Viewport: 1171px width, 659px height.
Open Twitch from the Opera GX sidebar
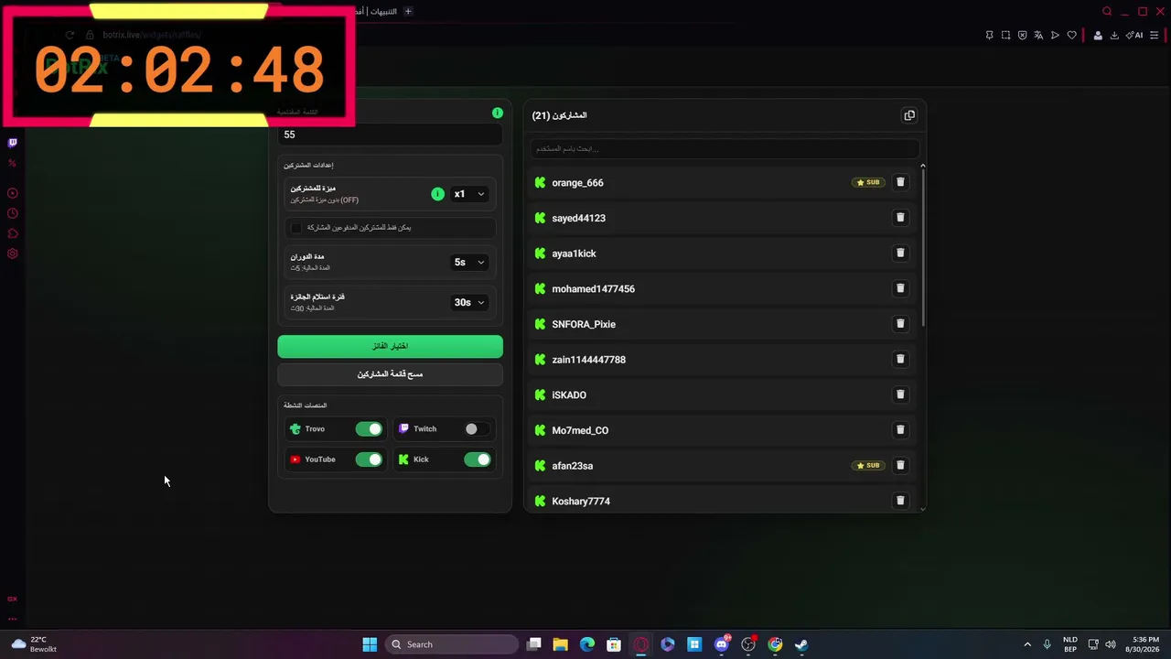tap(12, 143)
